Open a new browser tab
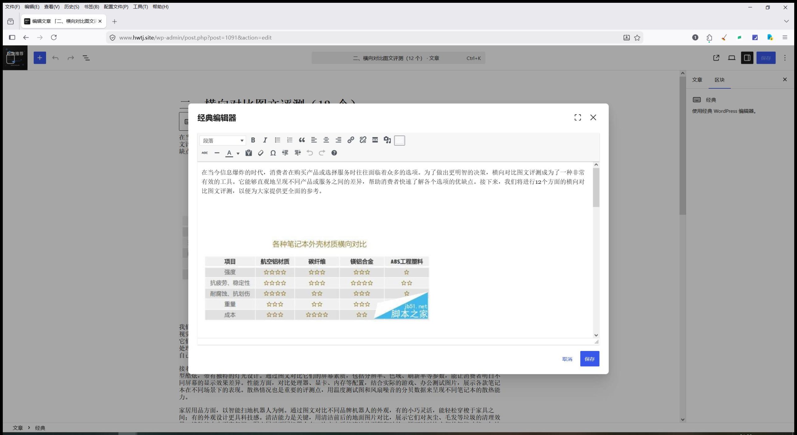Image resolution: width=797 pixels, height=435 pixels. click(115, 21)
